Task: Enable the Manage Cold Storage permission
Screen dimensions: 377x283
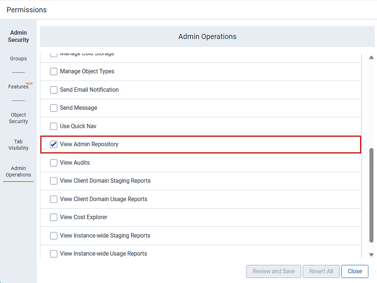Action: (x=54, y=53)
